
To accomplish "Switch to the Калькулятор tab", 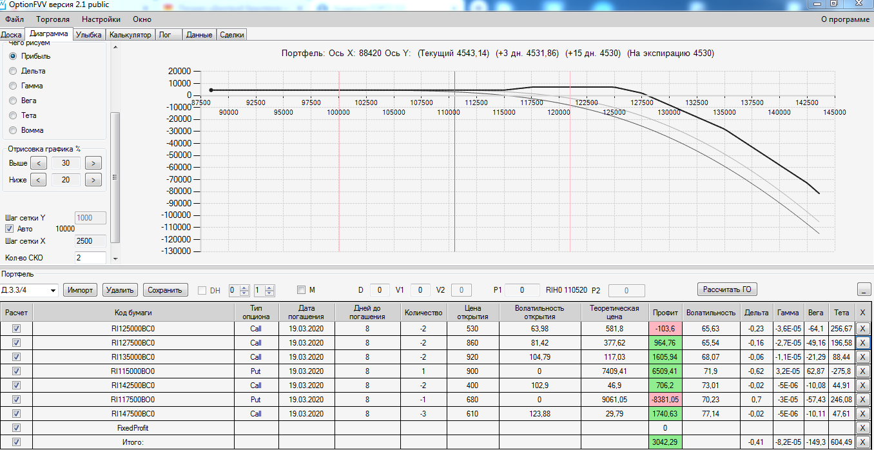I will point(130,35).
